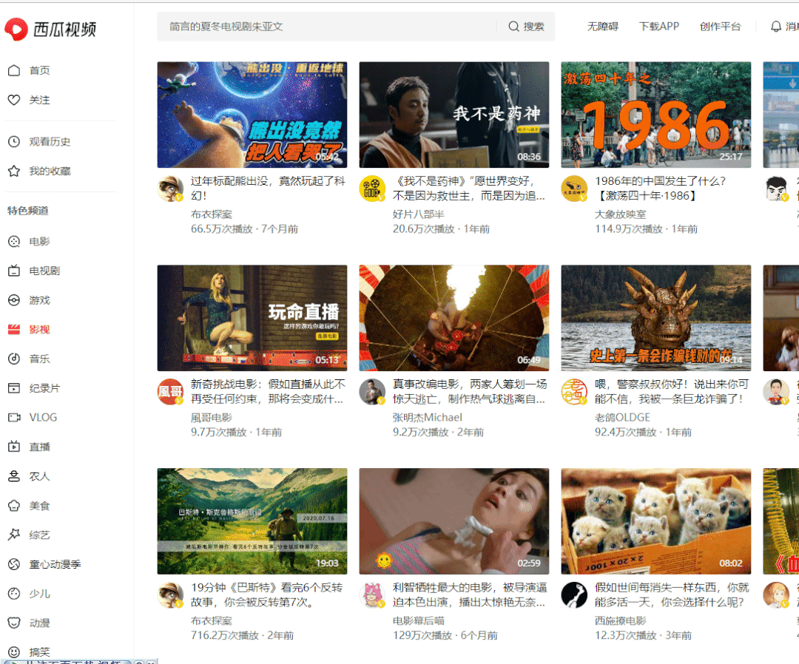Play the 我不是药神 video thumbnail
This screenshot has width=799, height=664.
click(x=454, y=115)
